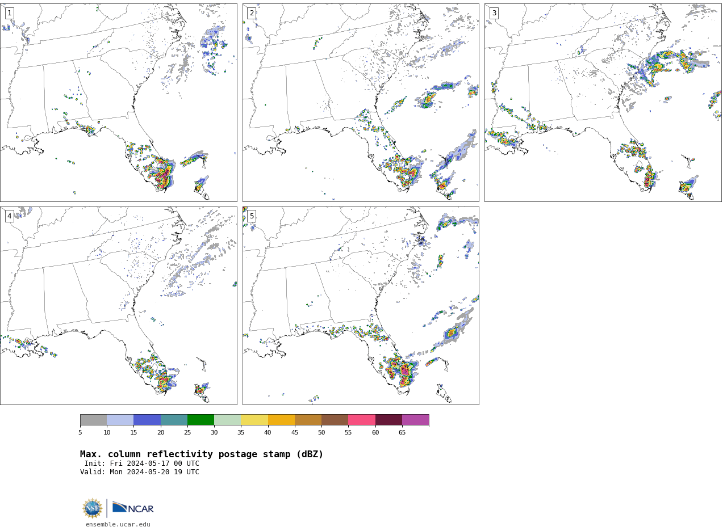Screen dimensions: 727x531
Task: Click the panel number label 3
Action: (x=494, y=13)
